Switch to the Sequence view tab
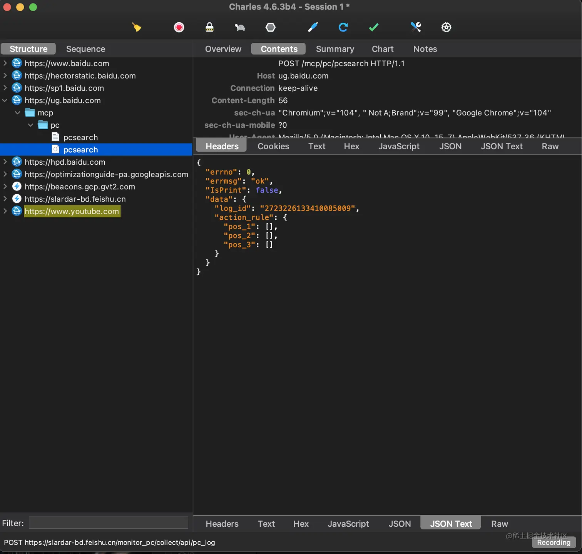This screenshot has width=582, height=554. pos(85,49)
